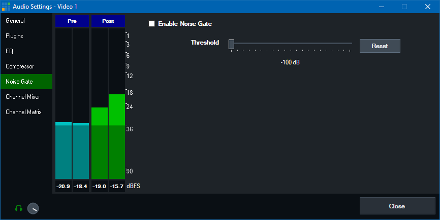Click the Threshold slider handle
440x220 pixels.
coord(231,45)
